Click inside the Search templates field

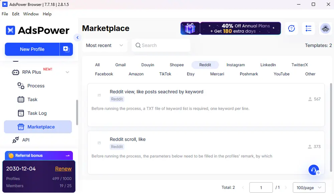click(161, 45)
